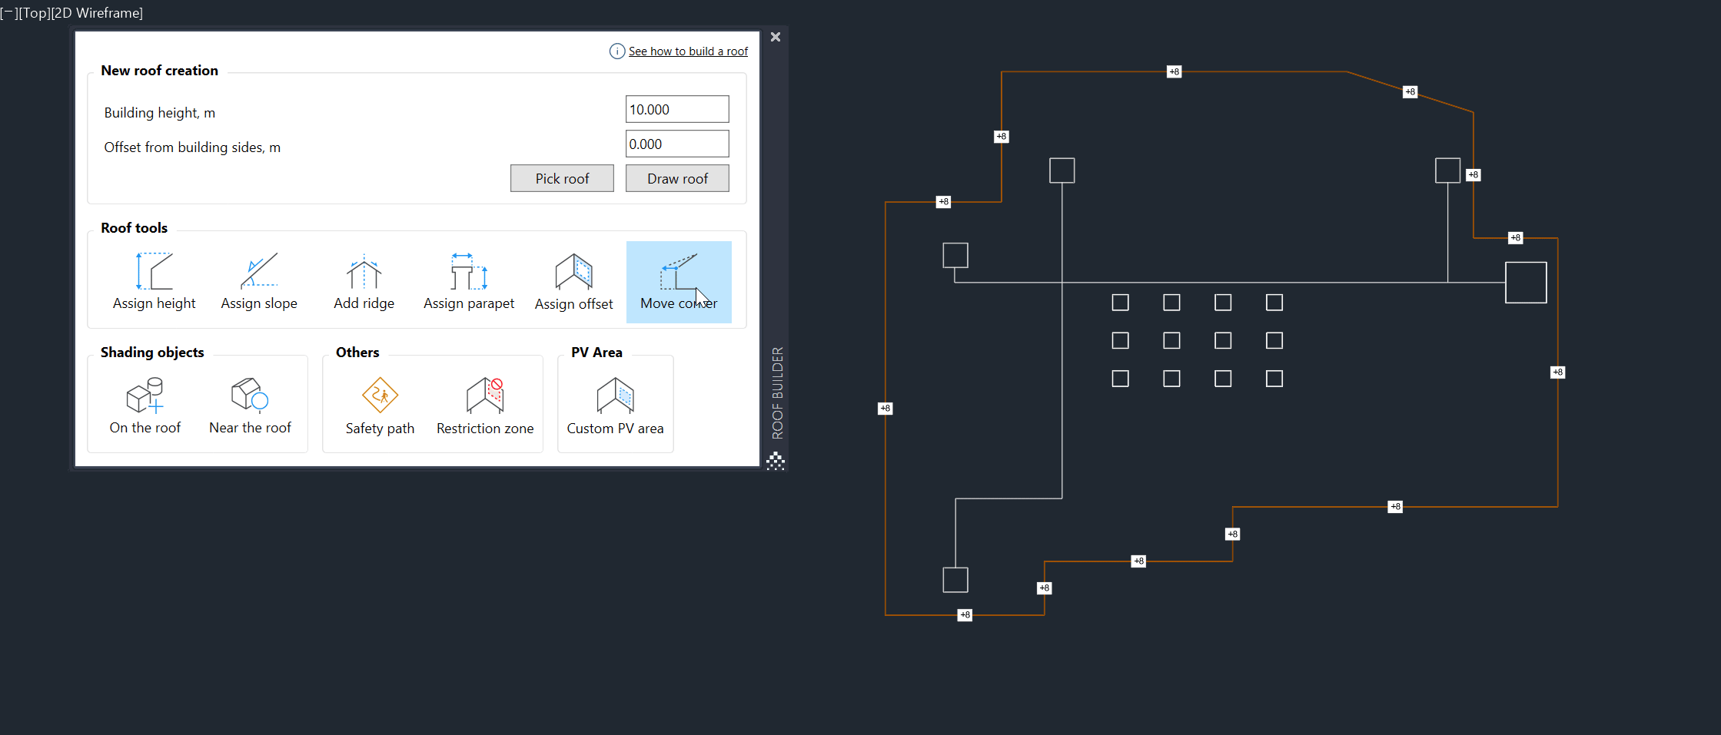Choose the Restriction zone tool
Viewport: 1721px width, 735px height.
coord(485,406)
